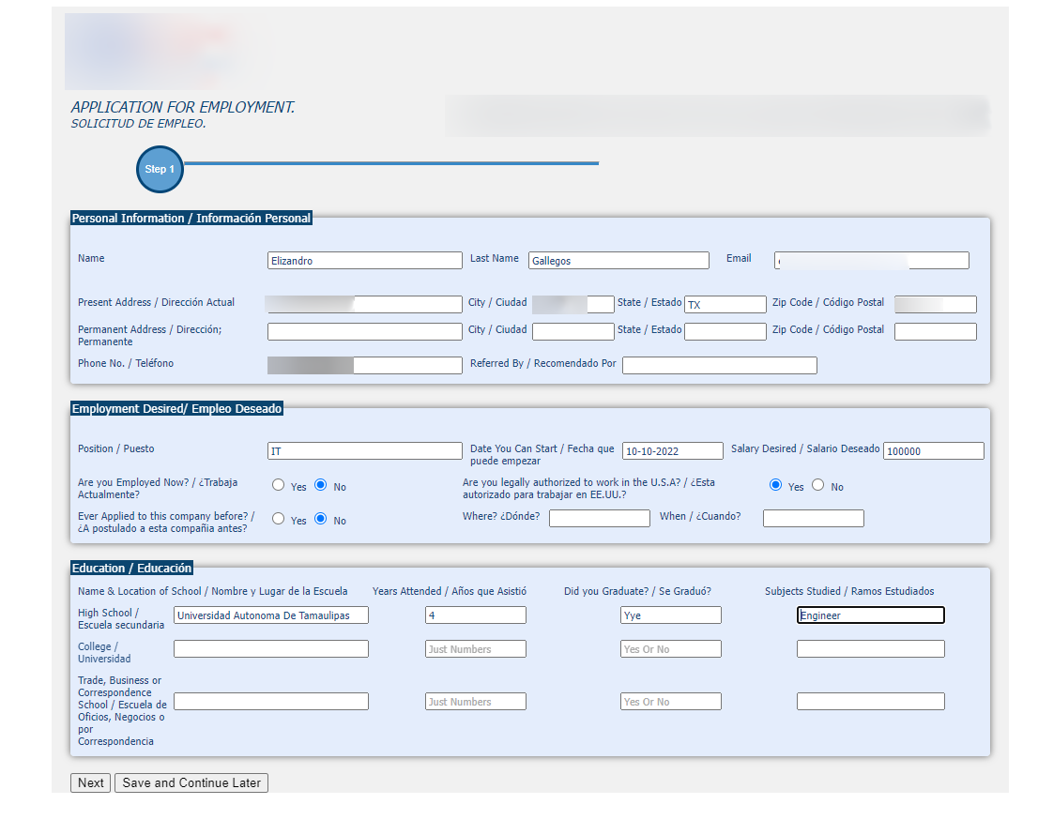Click the Date You Can Start field
Image resolution: width=1038 pixels, height=835 pixels.
point(673,450)
